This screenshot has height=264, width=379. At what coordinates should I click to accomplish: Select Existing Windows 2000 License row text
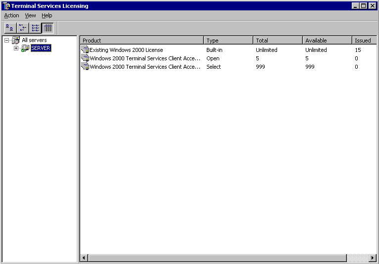tap(126, 50)
